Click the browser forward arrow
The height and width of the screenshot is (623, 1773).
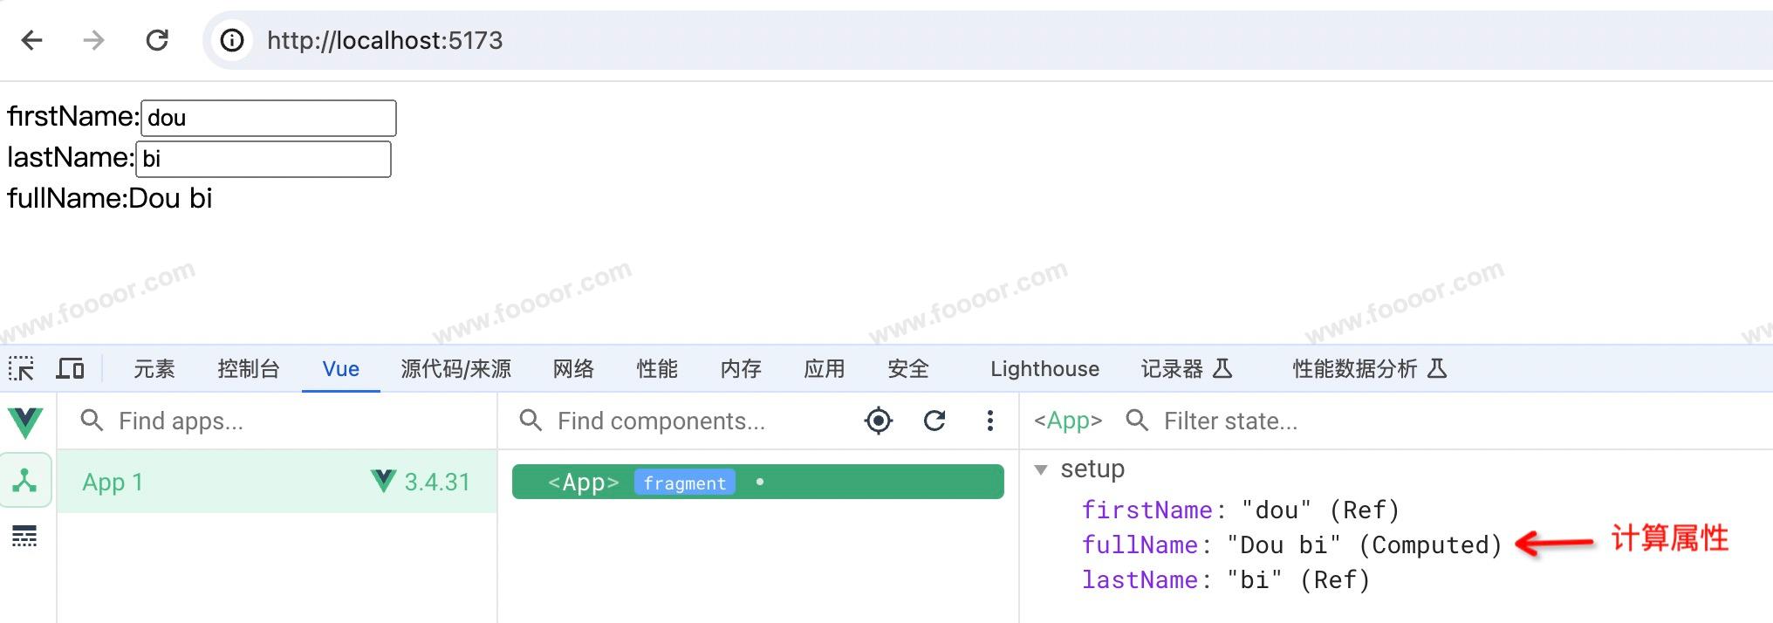93,40
